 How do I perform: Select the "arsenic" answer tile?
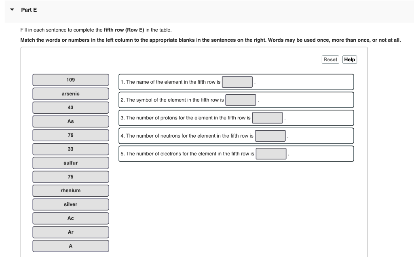click(x=70, y=93)
